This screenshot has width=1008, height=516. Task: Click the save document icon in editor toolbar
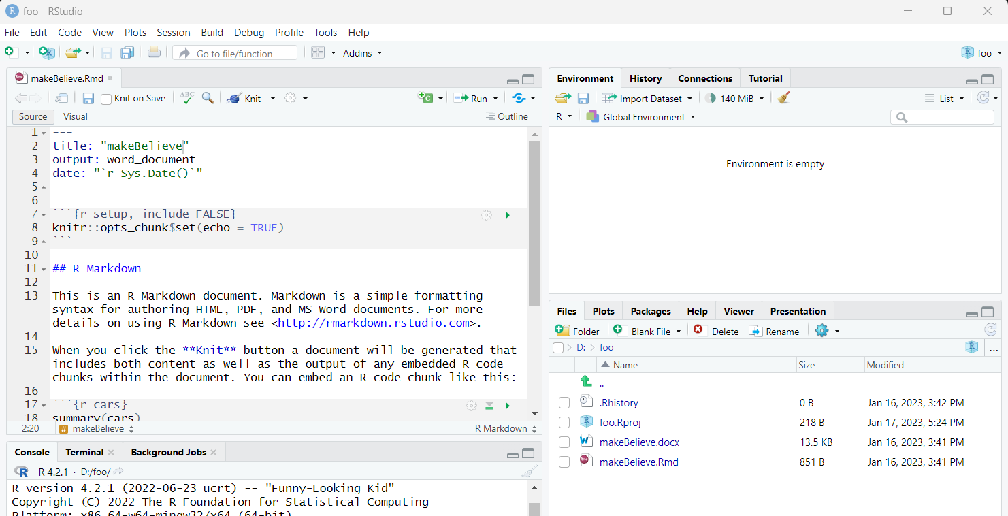click(x=88, y=98)
